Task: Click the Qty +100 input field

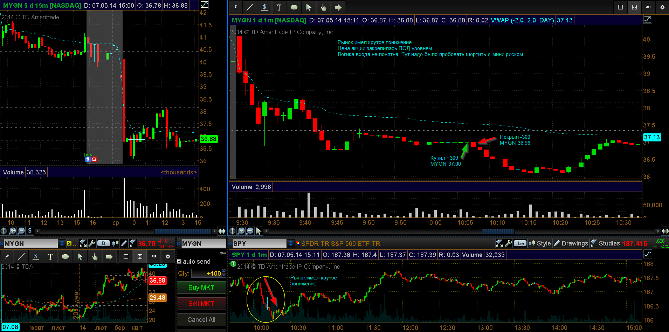Action: tap(207, 274)
